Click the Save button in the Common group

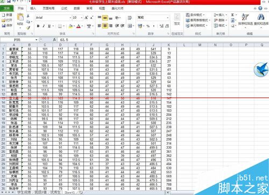[x=7, y=26]
